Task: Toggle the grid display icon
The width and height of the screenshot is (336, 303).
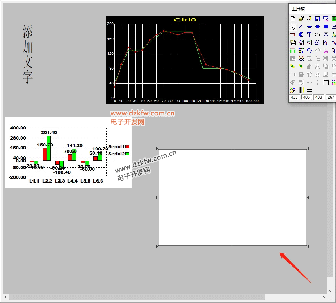Action: pos(326,82)
